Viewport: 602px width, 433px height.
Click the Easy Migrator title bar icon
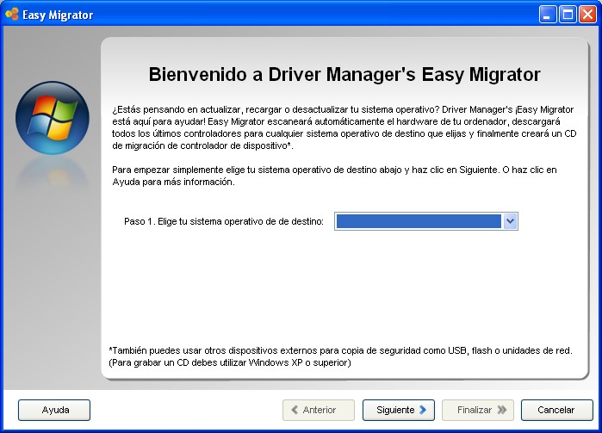(x=11, y=14)
